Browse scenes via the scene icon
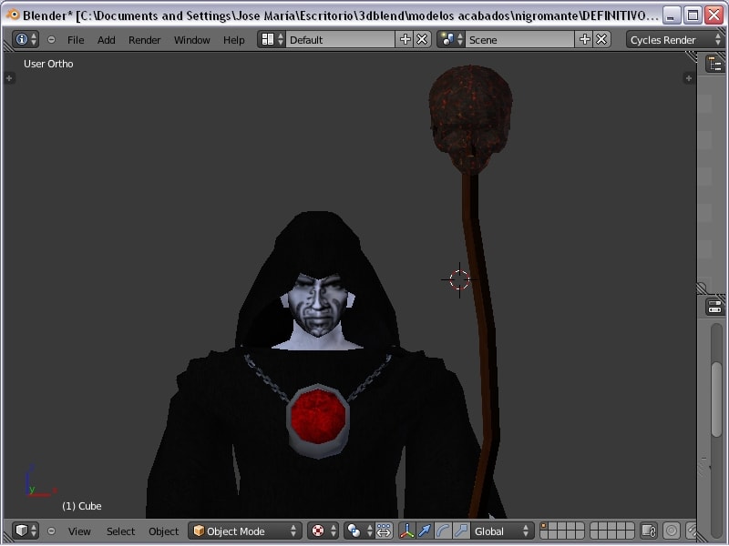This screenshot has width=729, height=546. (451, 39)
